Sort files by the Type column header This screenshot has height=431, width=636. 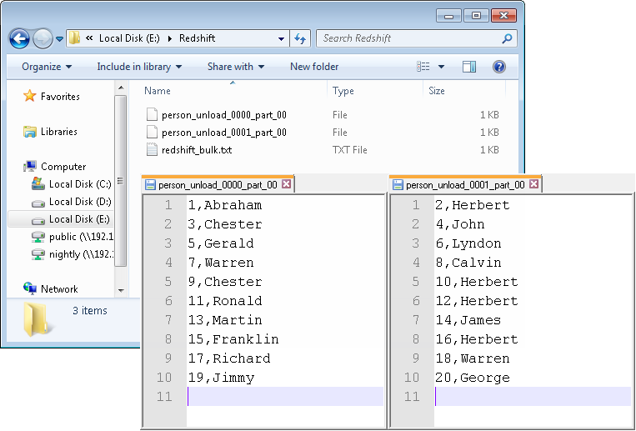(343, 91)
